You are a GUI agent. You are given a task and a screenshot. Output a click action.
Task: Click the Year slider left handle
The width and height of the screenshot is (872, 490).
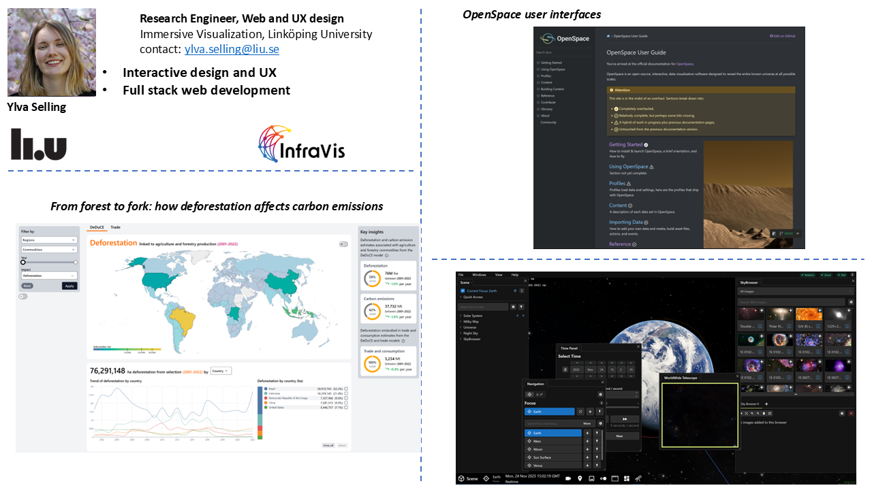point(22,262)
